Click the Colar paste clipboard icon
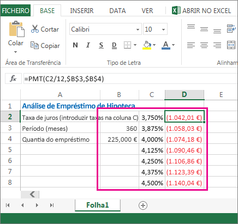Image resolution: width=238 pixels, height=224 pixels. (17, 29)
